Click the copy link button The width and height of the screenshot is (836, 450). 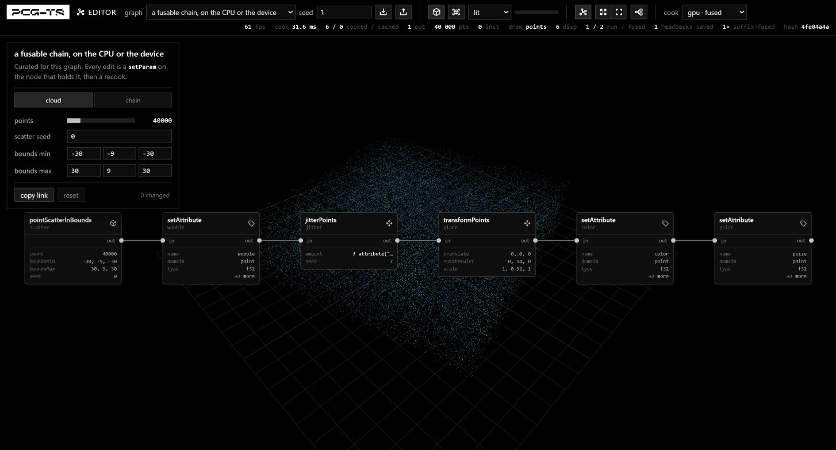tap(34, 195)
